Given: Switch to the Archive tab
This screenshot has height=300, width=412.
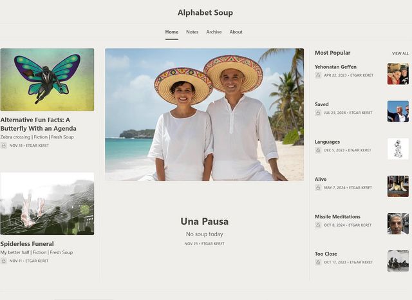Looking at the screenshot, I should point(214,32).
